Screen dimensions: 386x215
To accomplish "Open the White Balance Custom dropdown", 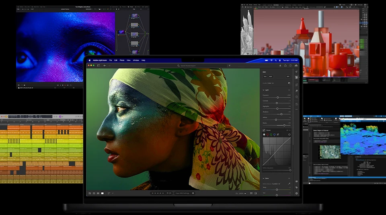I will [x=276, y=184].
